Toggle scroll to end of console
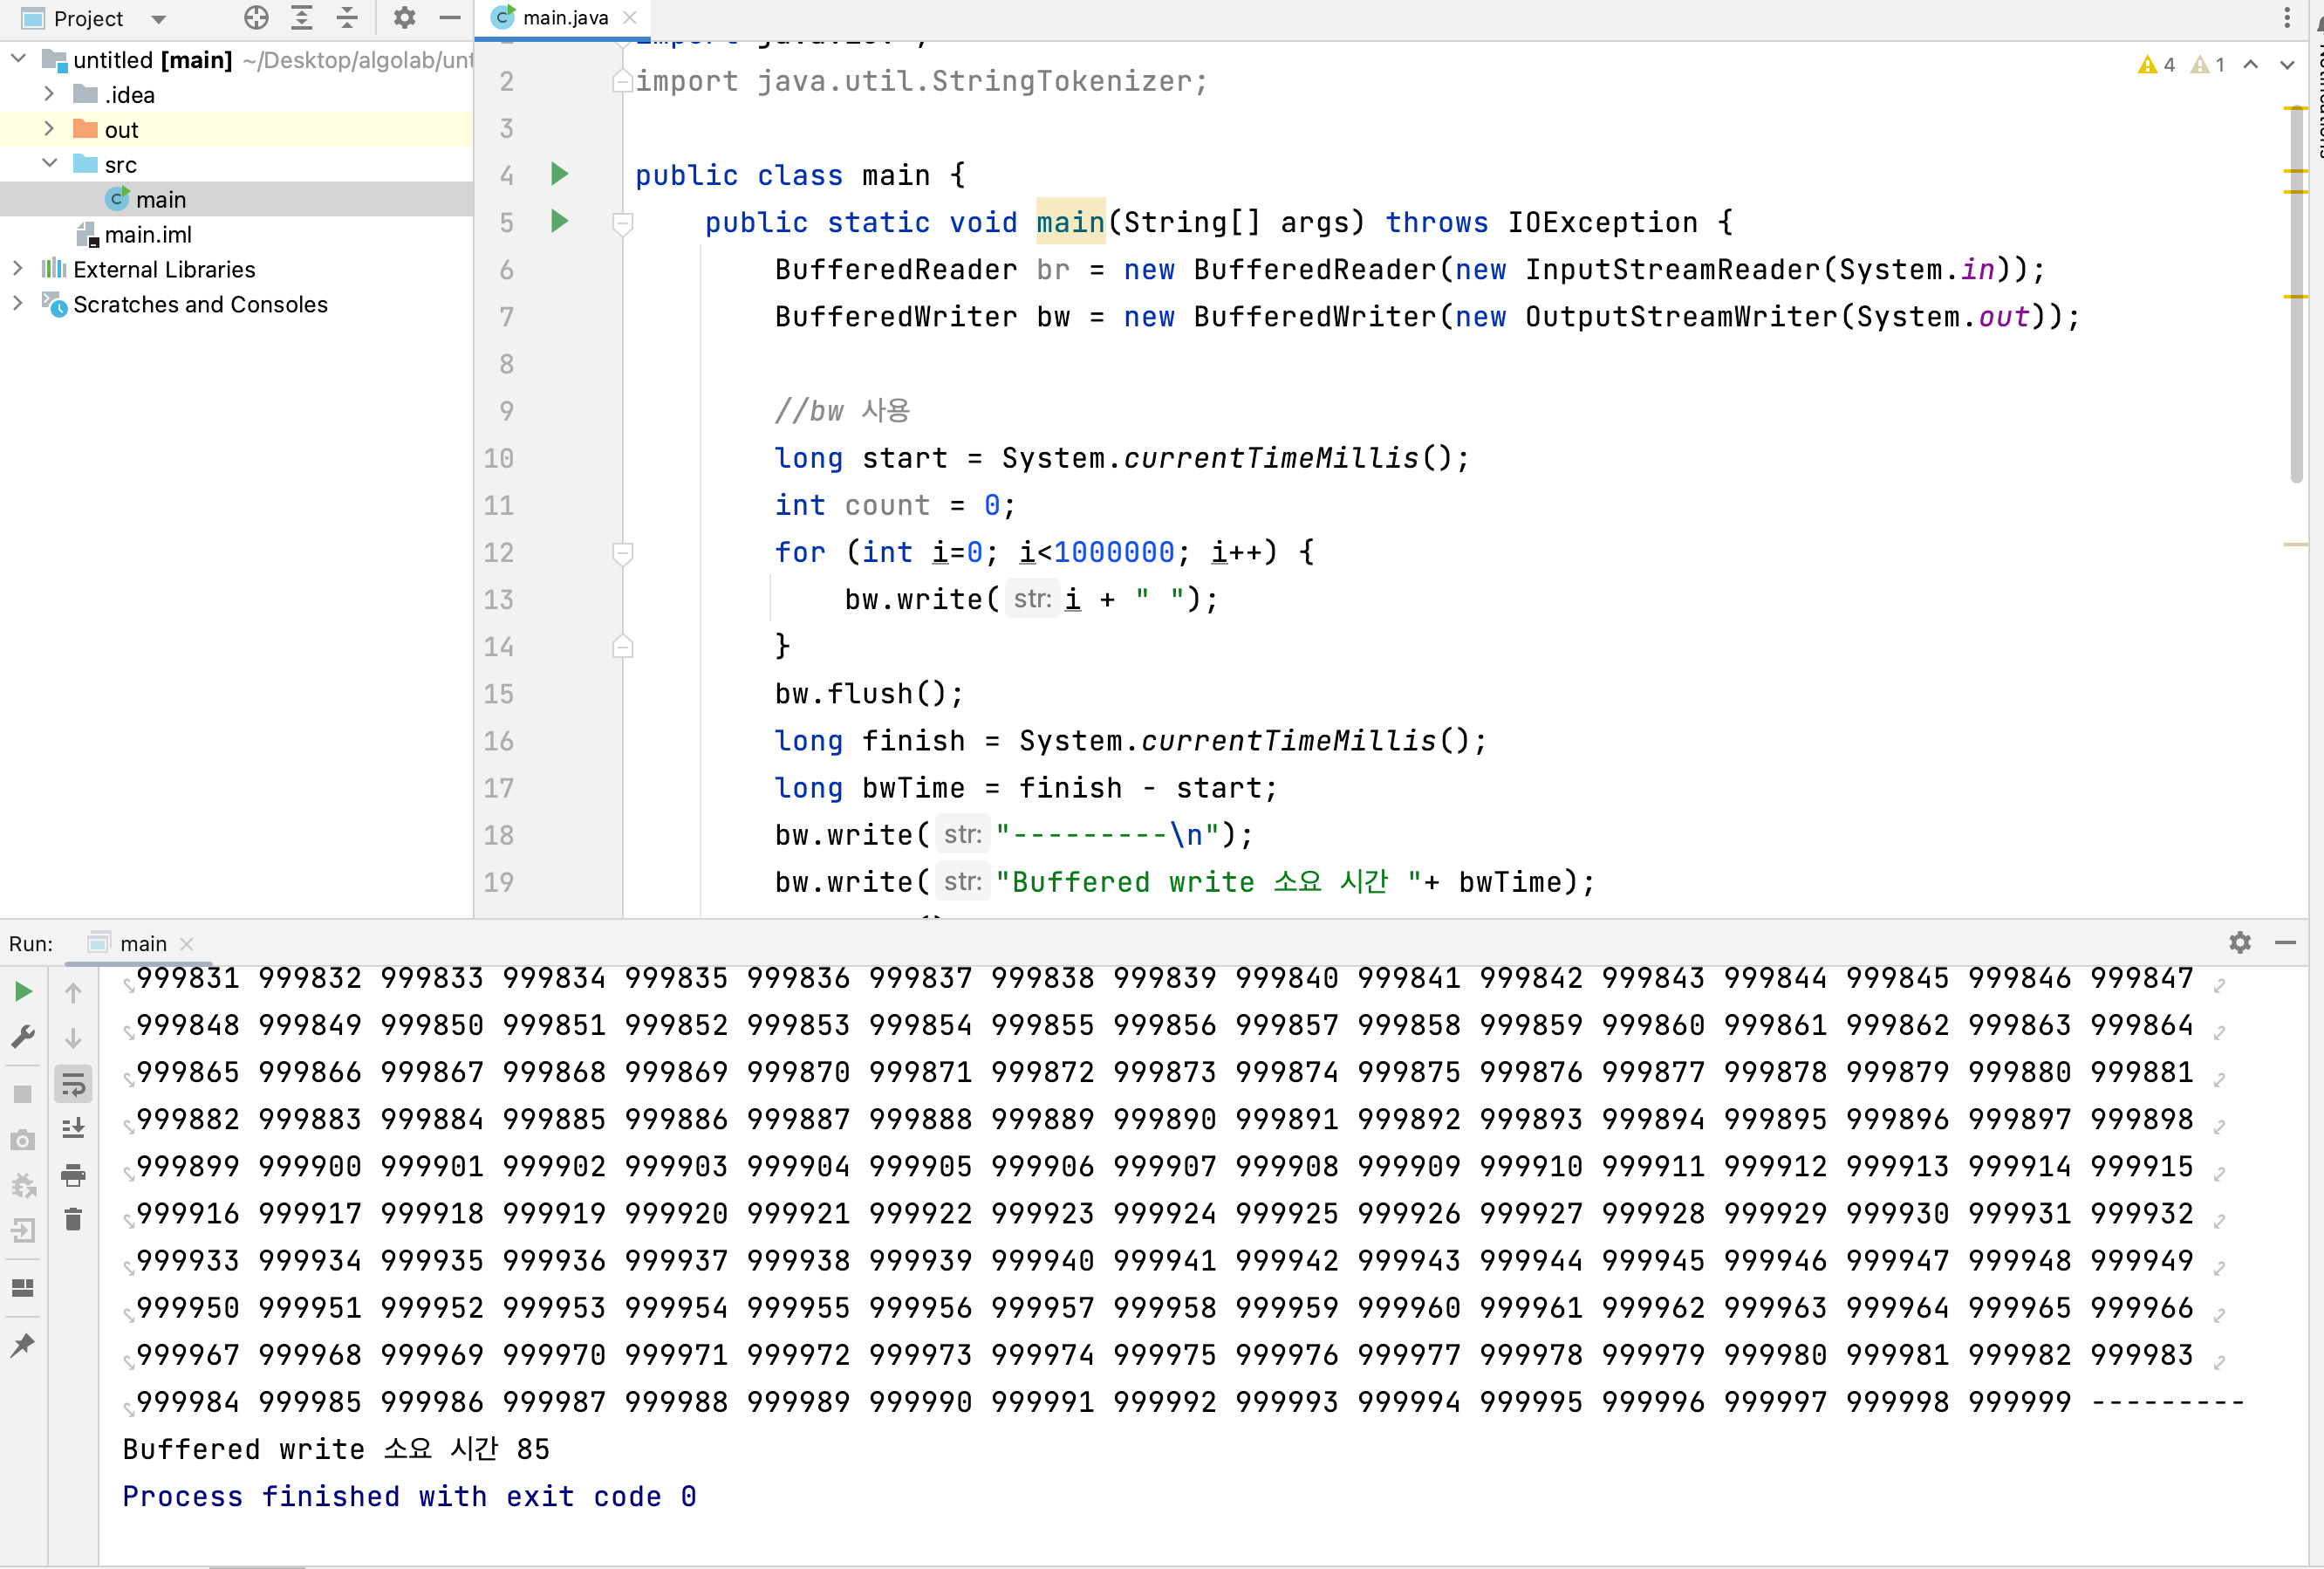2324x1569 pixels. [x=73, y=1129]
